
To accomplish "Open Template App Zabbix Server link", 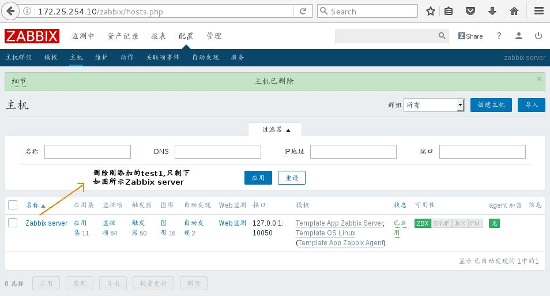I will click(x=340, y=223).
